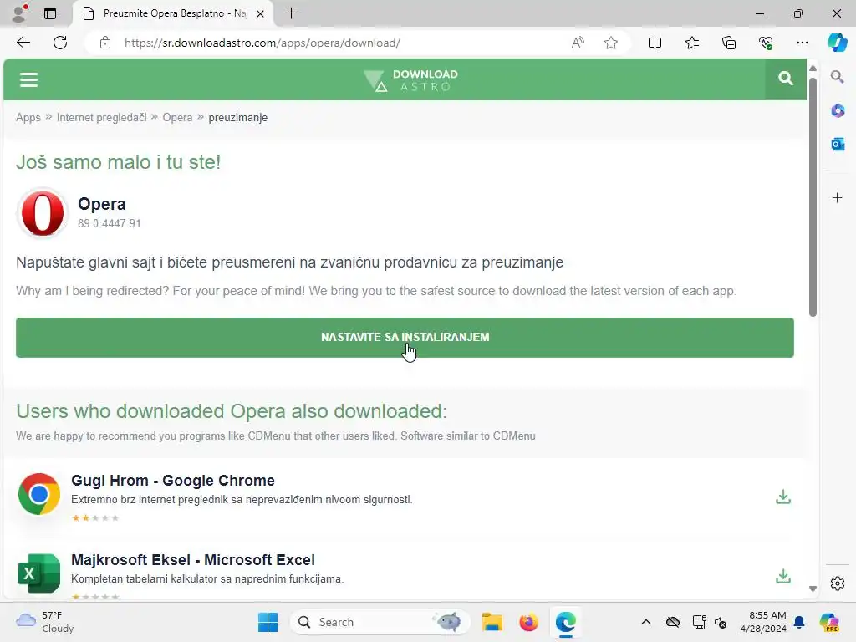Viewport: 856px width, 642px height.
Task: Open a new browser tab
Action: pyautogui.click(x=291, y=13)
